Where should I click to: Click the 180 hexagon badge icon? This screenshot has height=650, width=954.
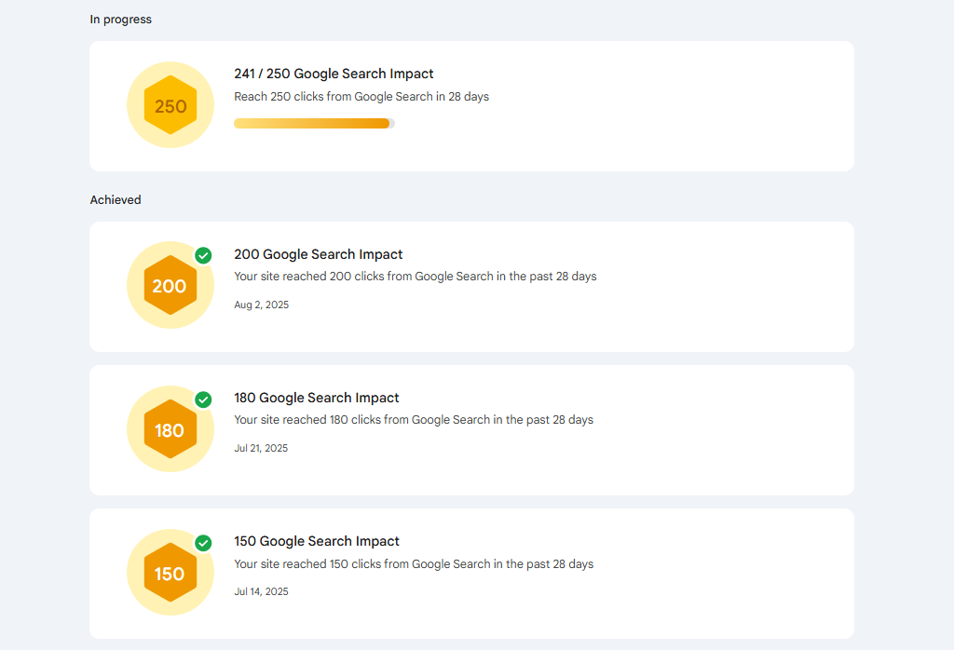[170, 429]
